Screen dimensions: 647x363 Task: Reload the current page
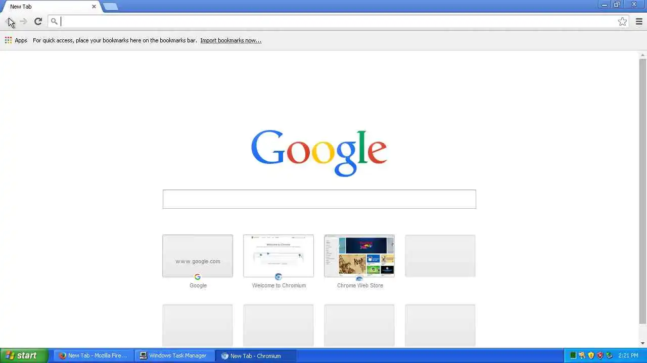[38, 21]
